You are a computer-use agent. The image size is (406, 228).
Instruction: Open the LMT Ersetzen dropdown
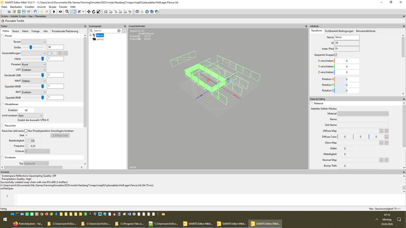pos(34,70)
